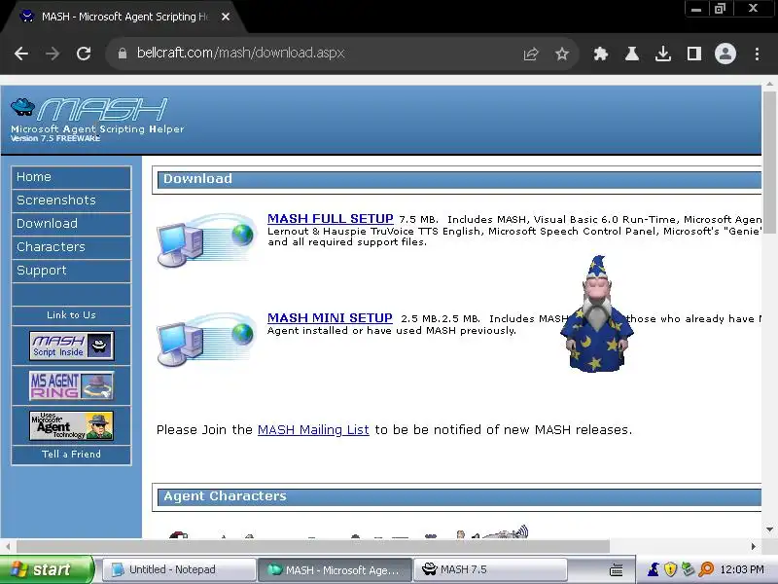The height and width of the screenshot is (584, 778).
Task: Click the horizontal scrollbar right arrow
Action: coord(753,546)
